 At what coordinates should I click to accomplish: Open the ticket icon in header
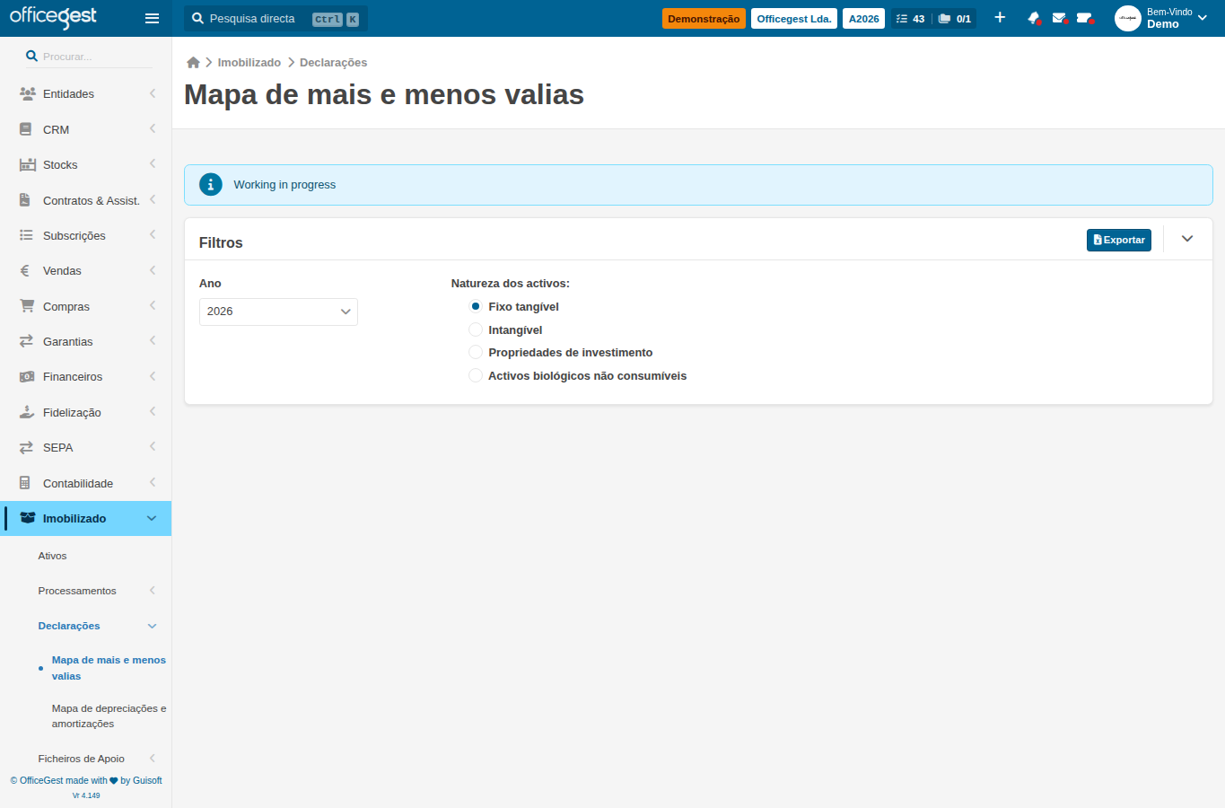pyautogui.click(x=1084, y=18)
